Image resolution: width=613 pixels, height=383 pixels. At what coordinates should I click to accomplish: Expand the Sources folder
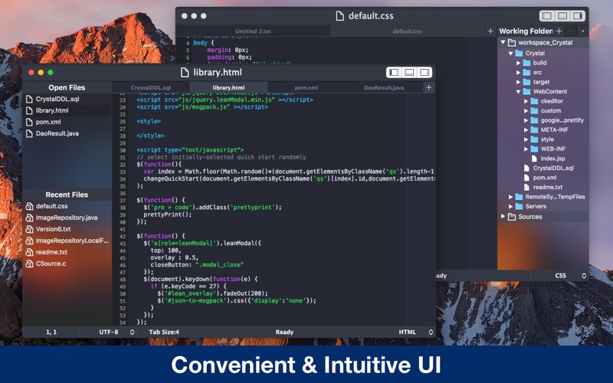click(503, 216)
